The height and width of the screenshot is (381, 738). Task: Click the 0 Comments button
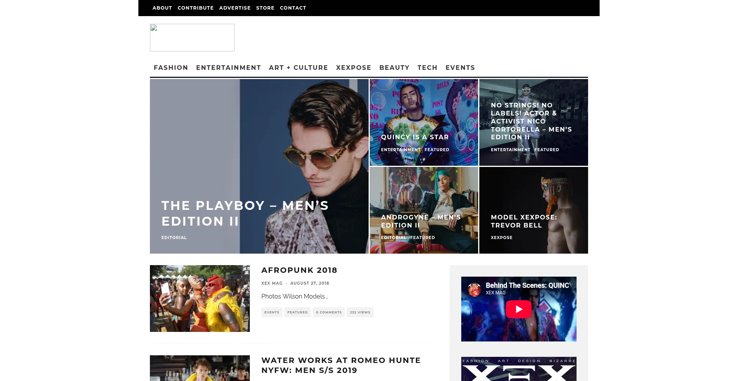point(329,312)
